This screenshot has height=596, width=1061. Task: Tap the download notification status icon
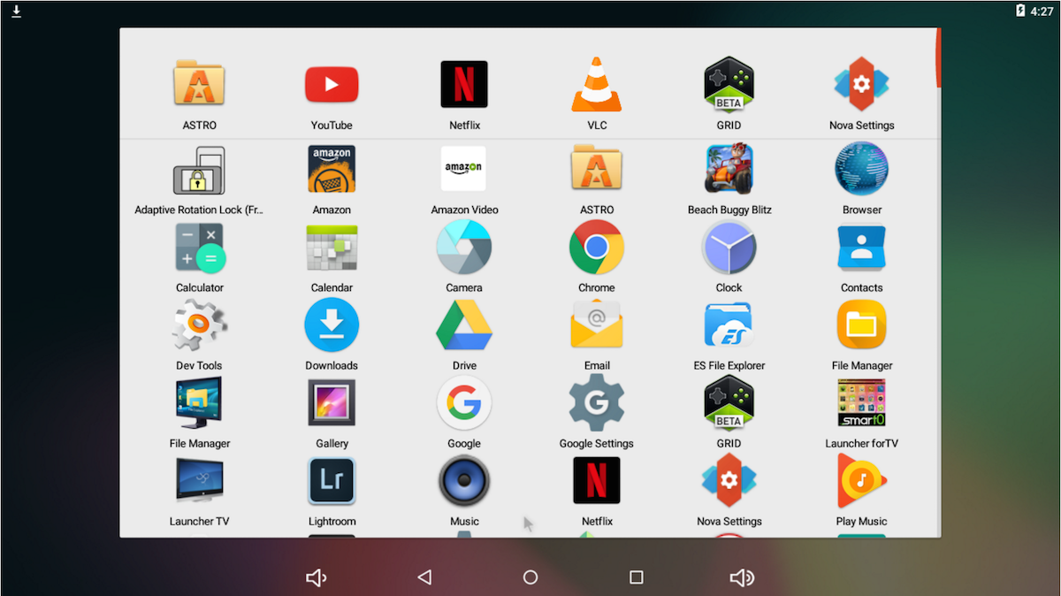16,11
